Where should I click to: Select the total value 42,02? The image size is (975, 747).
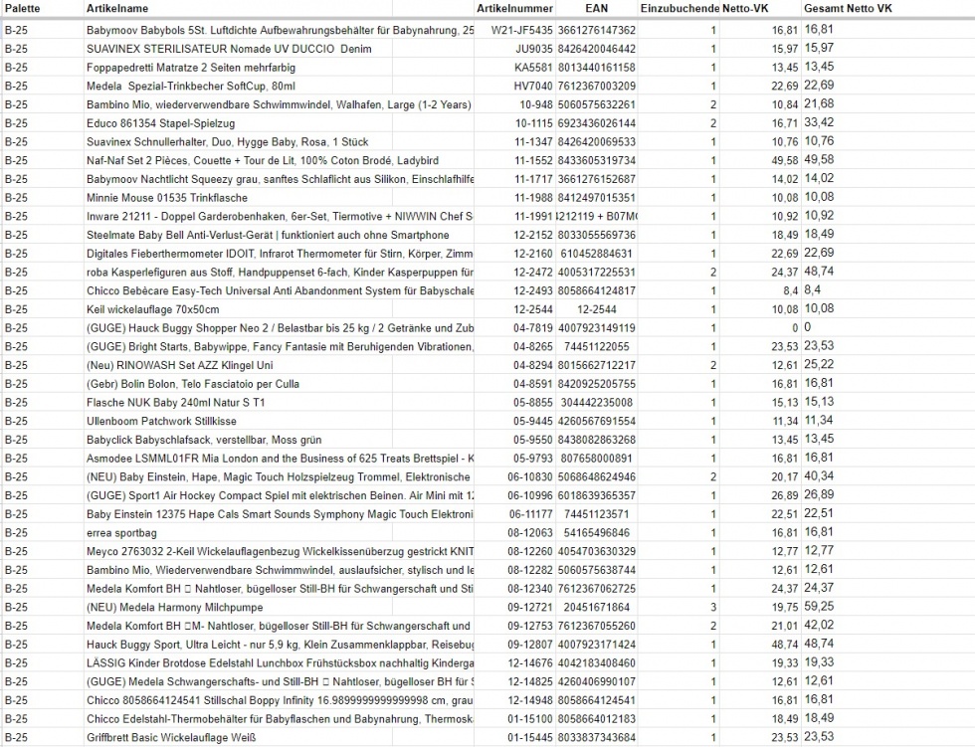819,626
